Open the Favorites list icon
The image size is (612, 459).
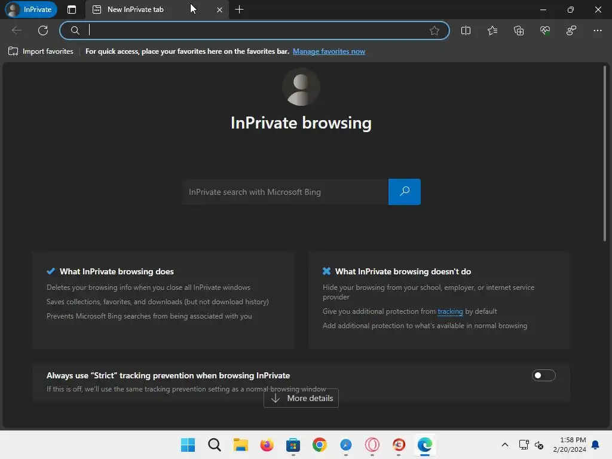[492, 30]
